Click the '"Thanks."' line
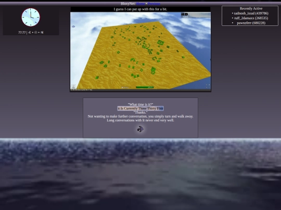281x210 pixels. pyautogui.click(x=140, y=113)
